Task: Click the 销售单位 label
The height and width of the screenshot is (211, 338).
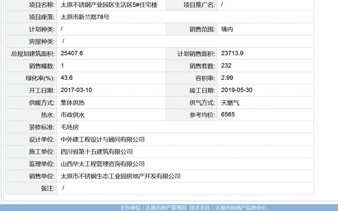Action: [42, 176]
